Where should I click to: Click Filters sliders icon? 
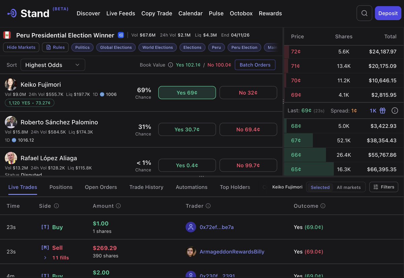coord(376,187)
